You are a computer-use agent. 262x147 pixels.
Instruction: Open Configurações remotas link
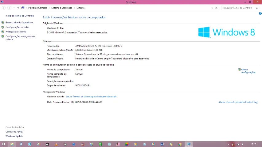(18, 27)
